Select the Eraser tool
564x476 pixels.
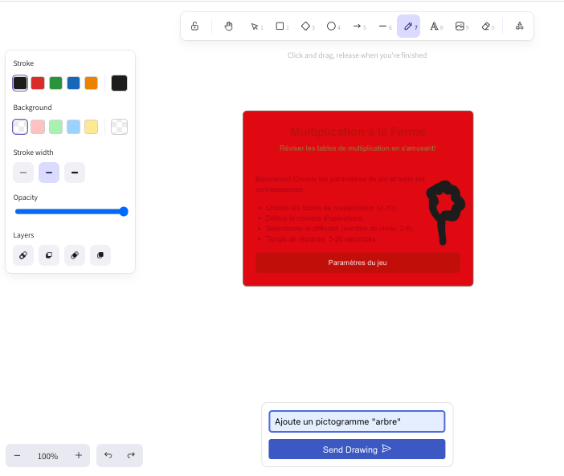click(486, 26)
